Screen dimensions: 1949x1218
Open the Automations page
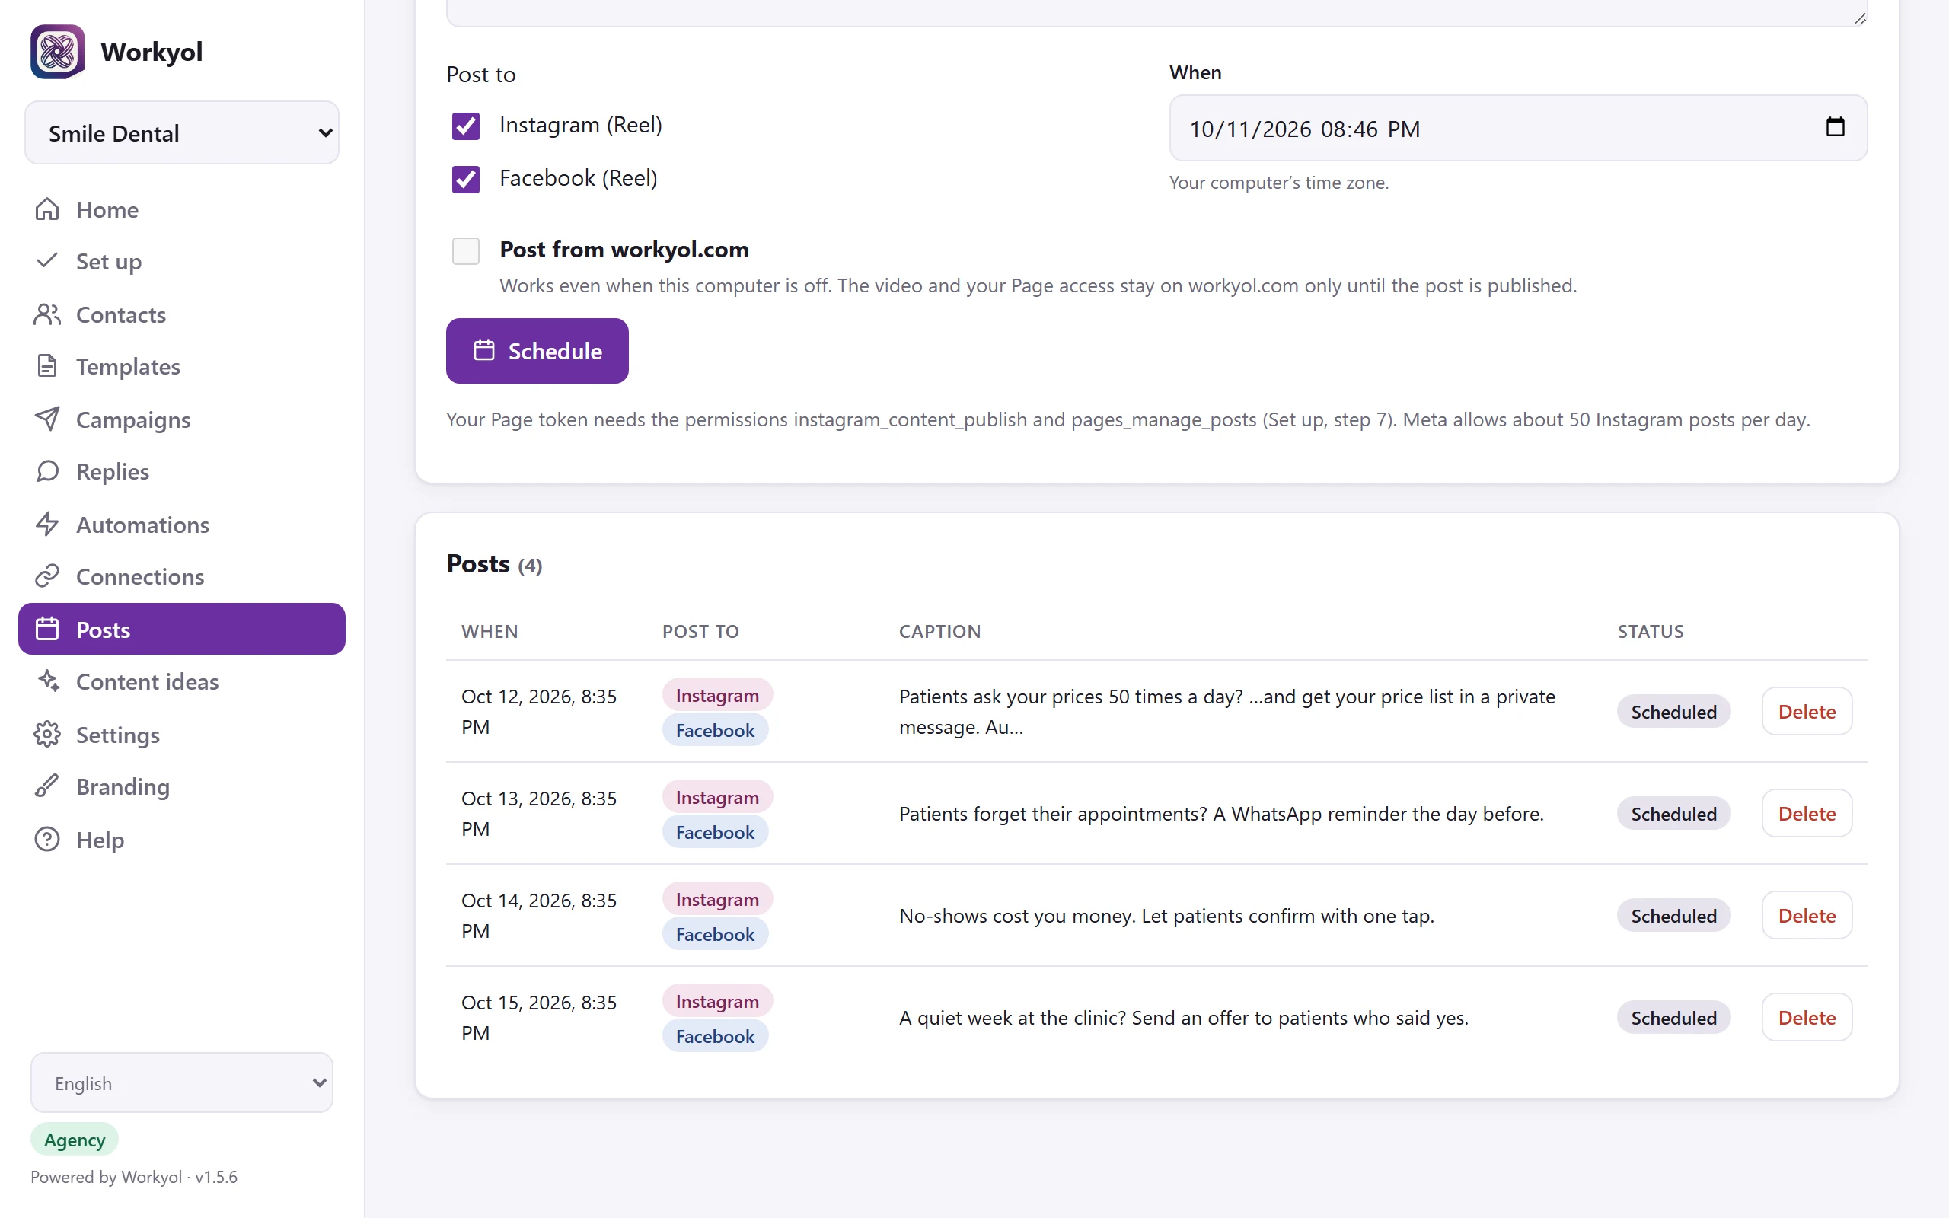point(182,525)
